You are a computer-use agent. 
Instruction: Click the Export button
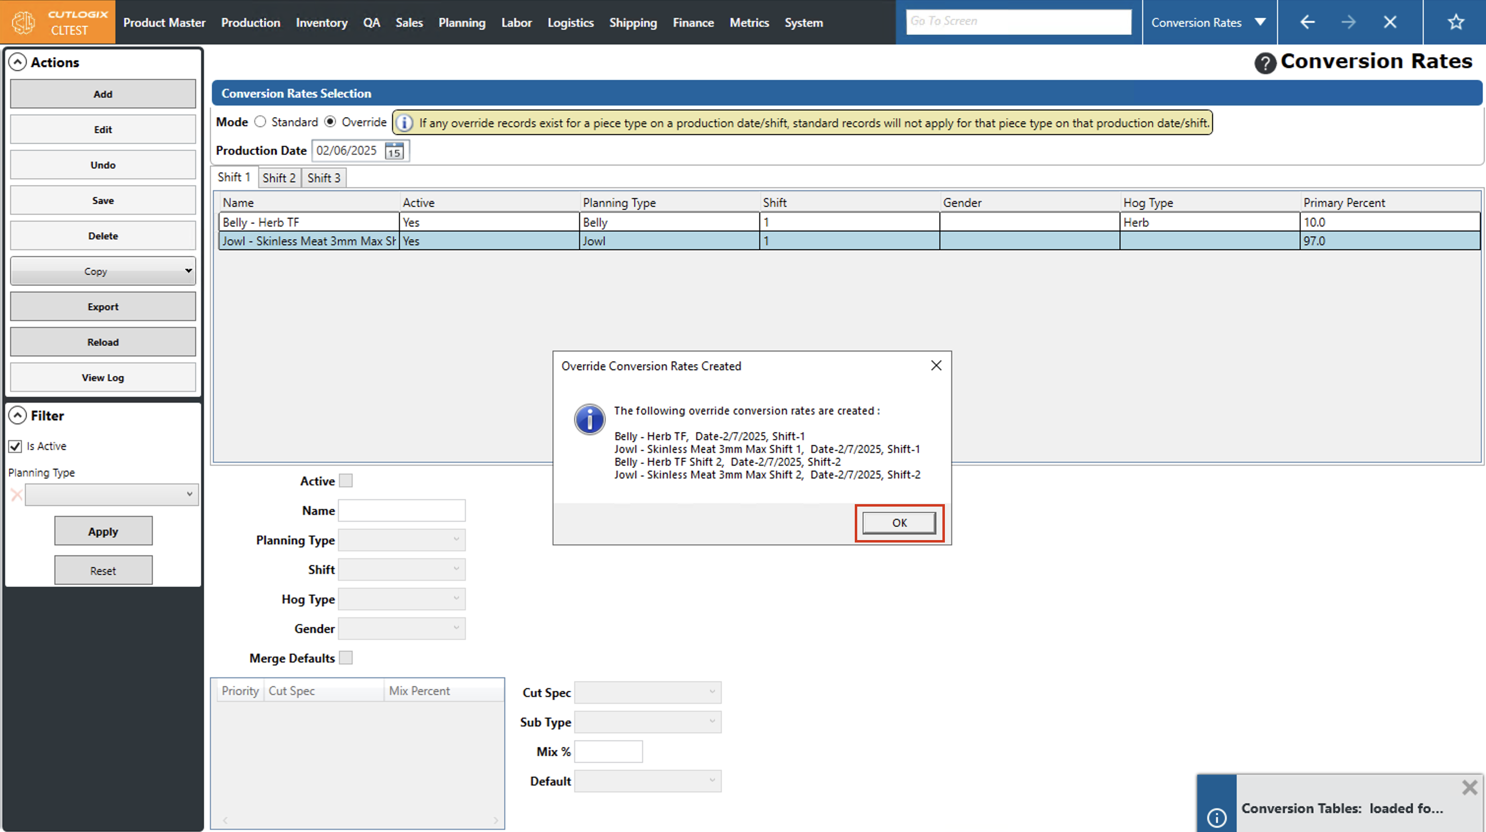(x=103, y=307)
